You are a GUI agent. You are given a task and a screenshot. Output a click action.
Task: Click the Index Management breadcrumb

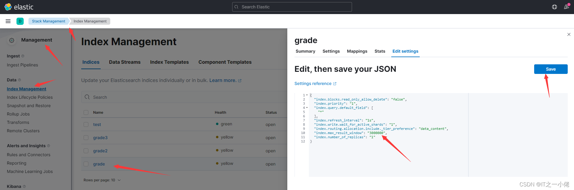pos(90,21)
